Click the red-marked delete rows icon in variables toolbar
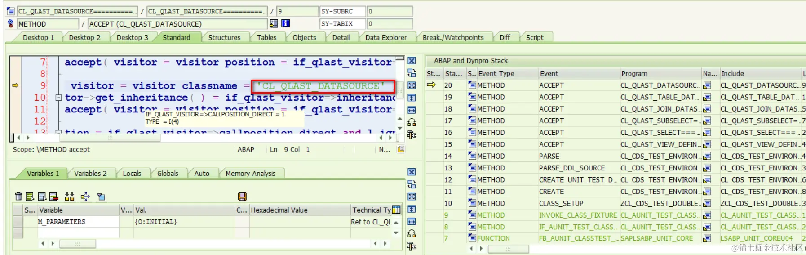This screenshot has width=806, height=255. point(54,197)
